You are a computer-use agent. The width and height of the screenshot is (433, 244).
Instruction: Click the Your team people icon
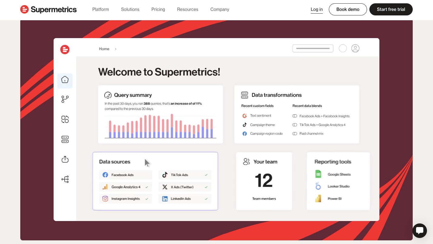246,162
